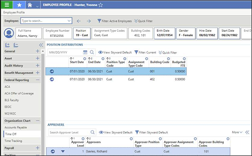Screen dimensions: 252x156
Task: Expand the Audit History section
Action: pos(38,65)
